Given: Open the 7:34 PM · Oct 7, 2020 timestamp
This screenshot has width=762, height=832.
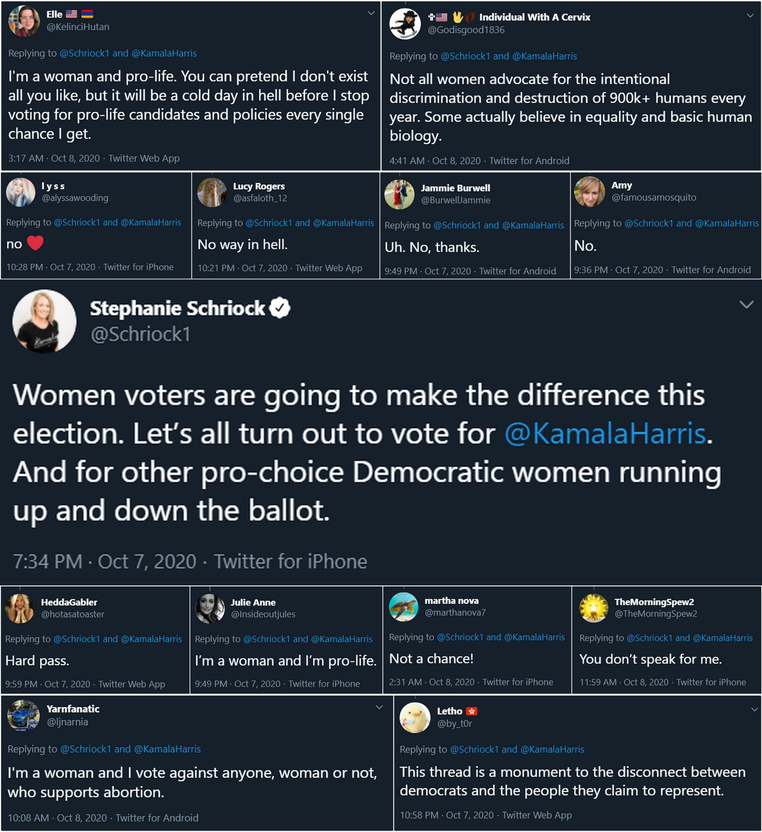Looking at the screenshot, I should (105, 561).
